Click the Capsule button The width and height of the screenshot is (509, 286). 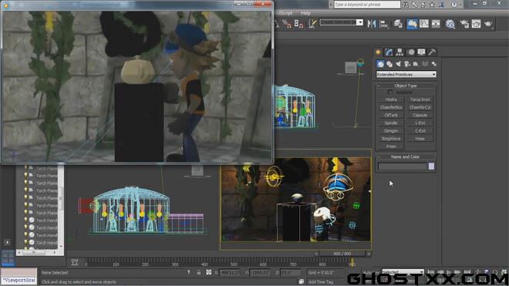[x=420, y=115]
